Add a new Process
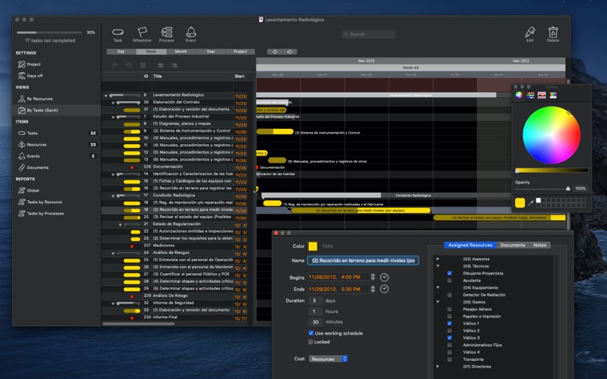607x379 pixels. point(166,34)
